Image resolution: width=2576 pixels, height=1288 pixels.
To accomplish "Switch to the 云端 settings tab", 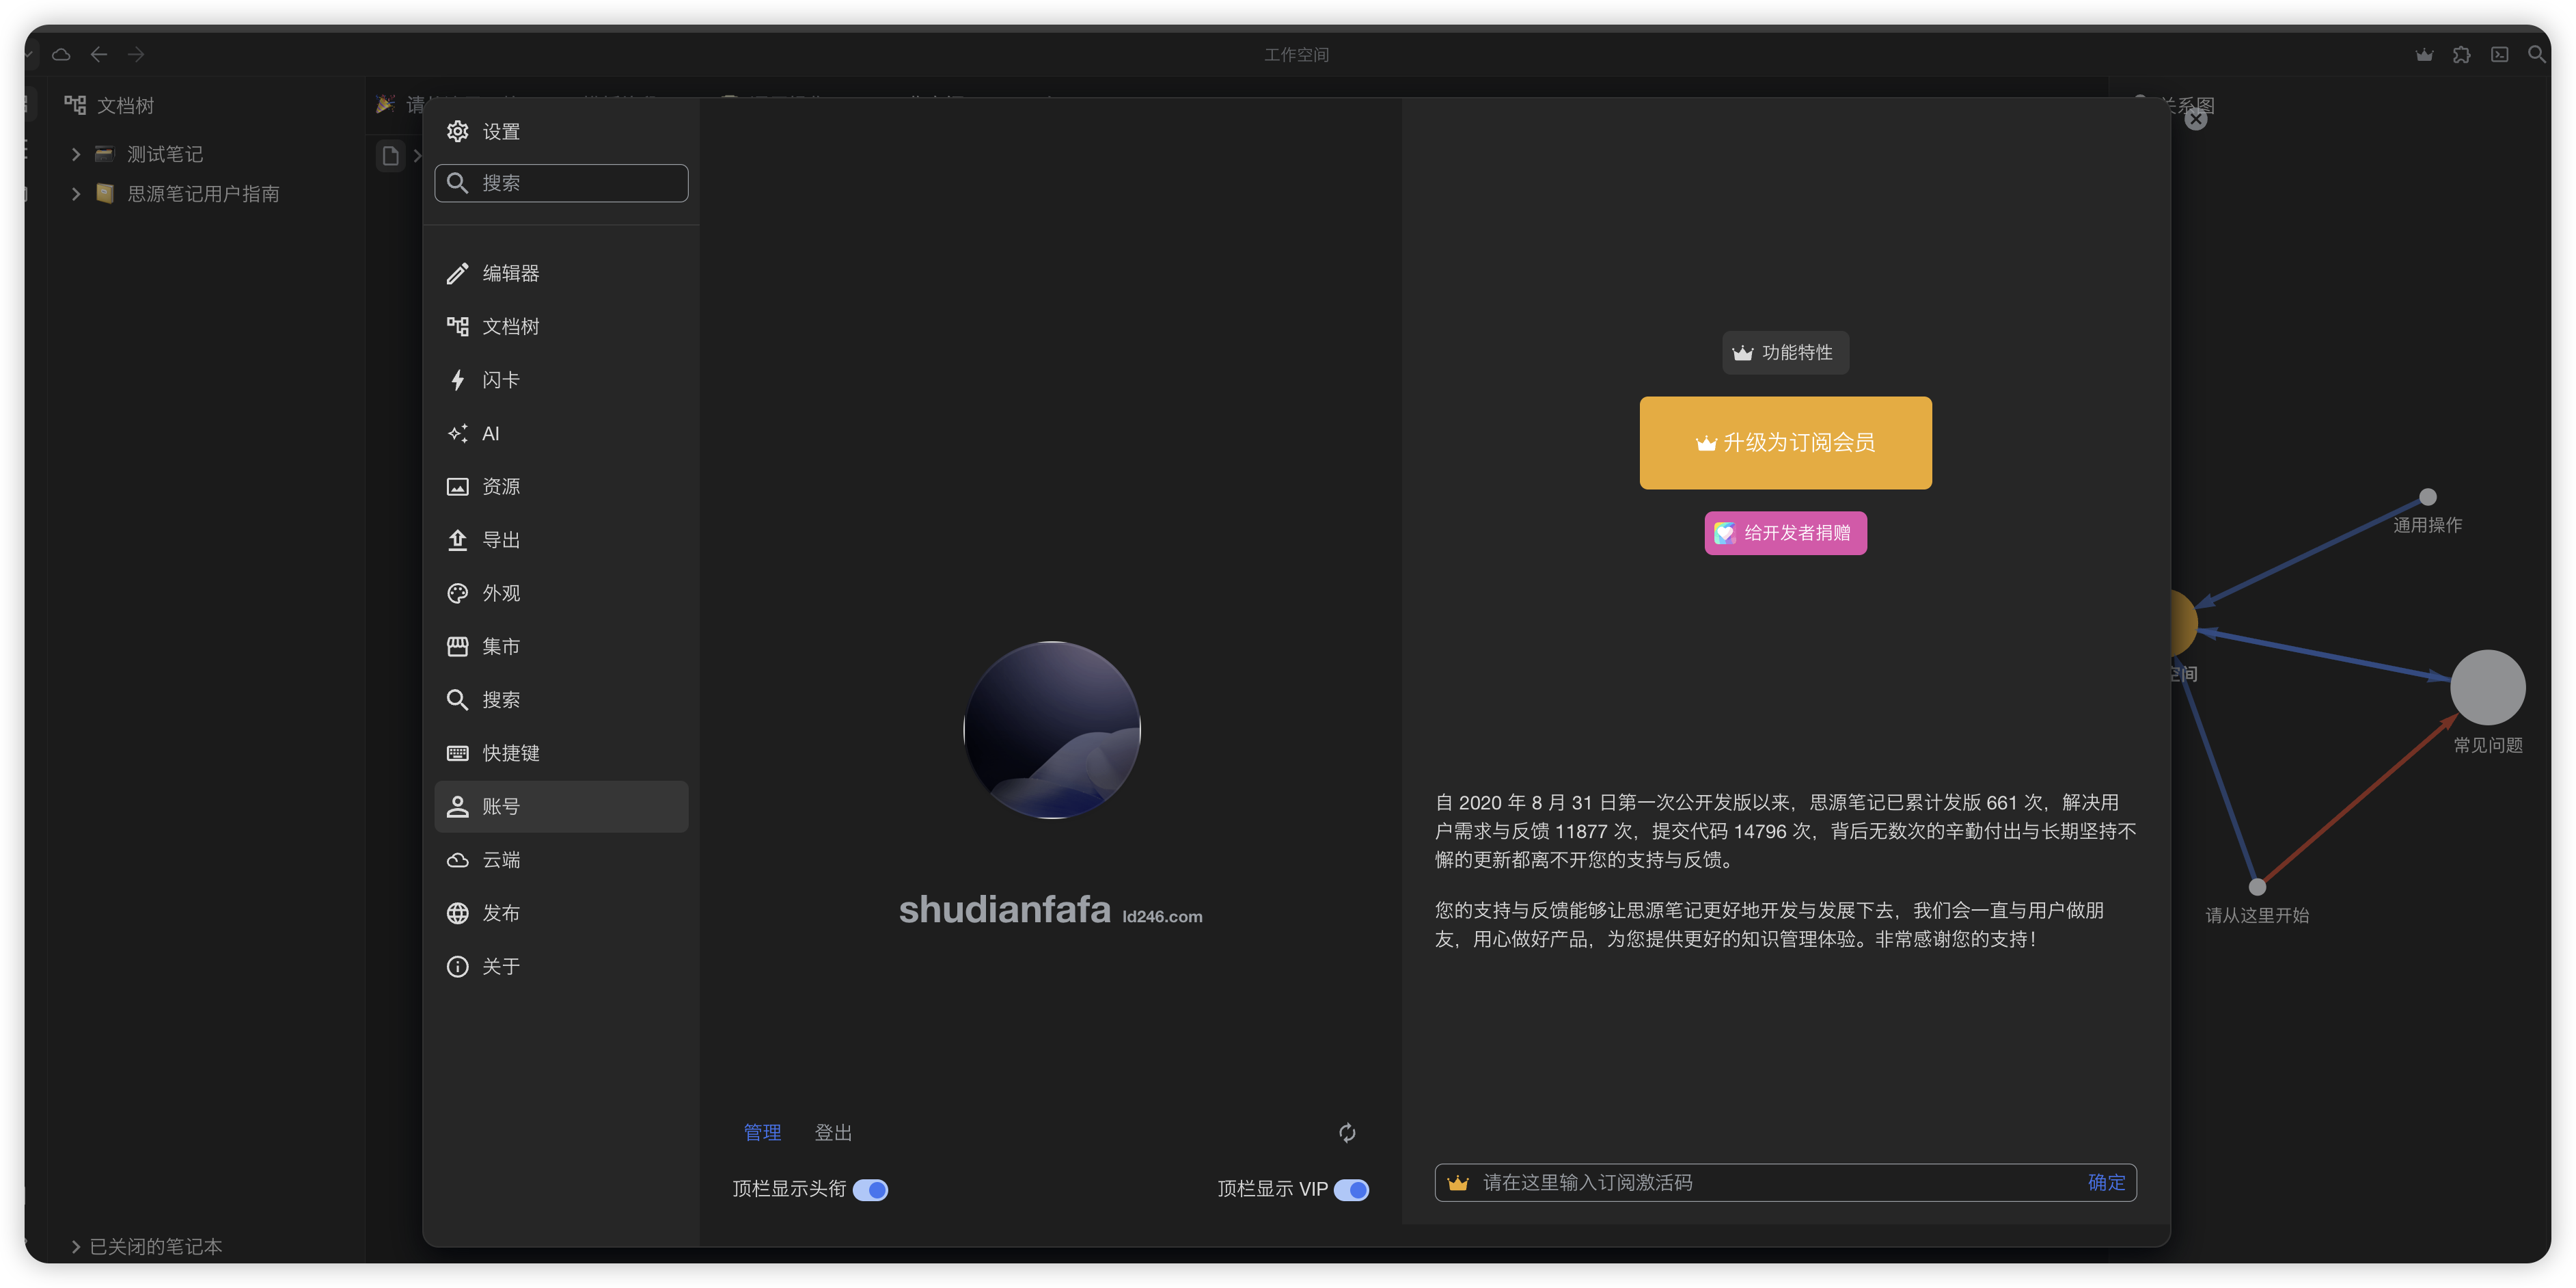I will pyautogui.click(x=500, y=859).
